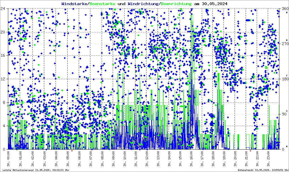Select the "4" wind speed axis label
289x172 pixels.
coord(4,126)
